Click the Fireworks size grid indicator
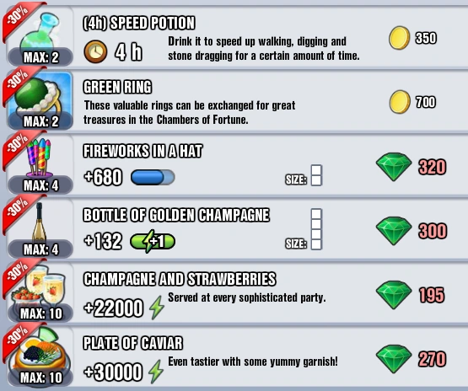Viewport: 468px width, 391px height. tap(316, 175)
